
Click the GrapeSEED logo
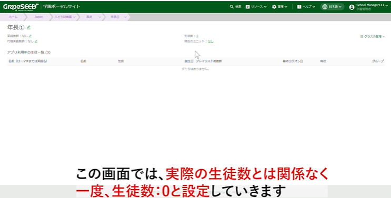pos(21,7)
